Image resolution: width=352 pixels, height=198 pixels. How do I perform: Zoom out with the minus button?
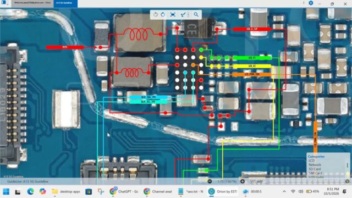210,181
